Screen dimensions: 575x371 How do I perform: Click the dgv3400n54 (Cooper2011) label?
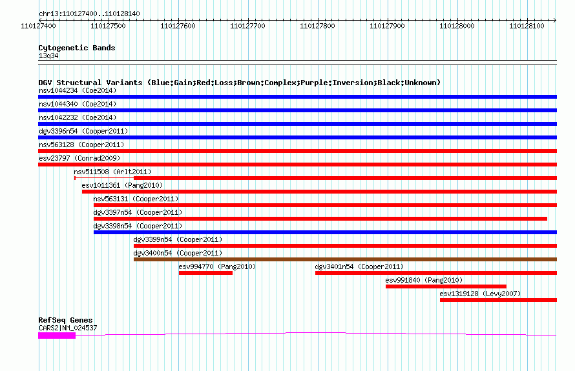(178, 253)
